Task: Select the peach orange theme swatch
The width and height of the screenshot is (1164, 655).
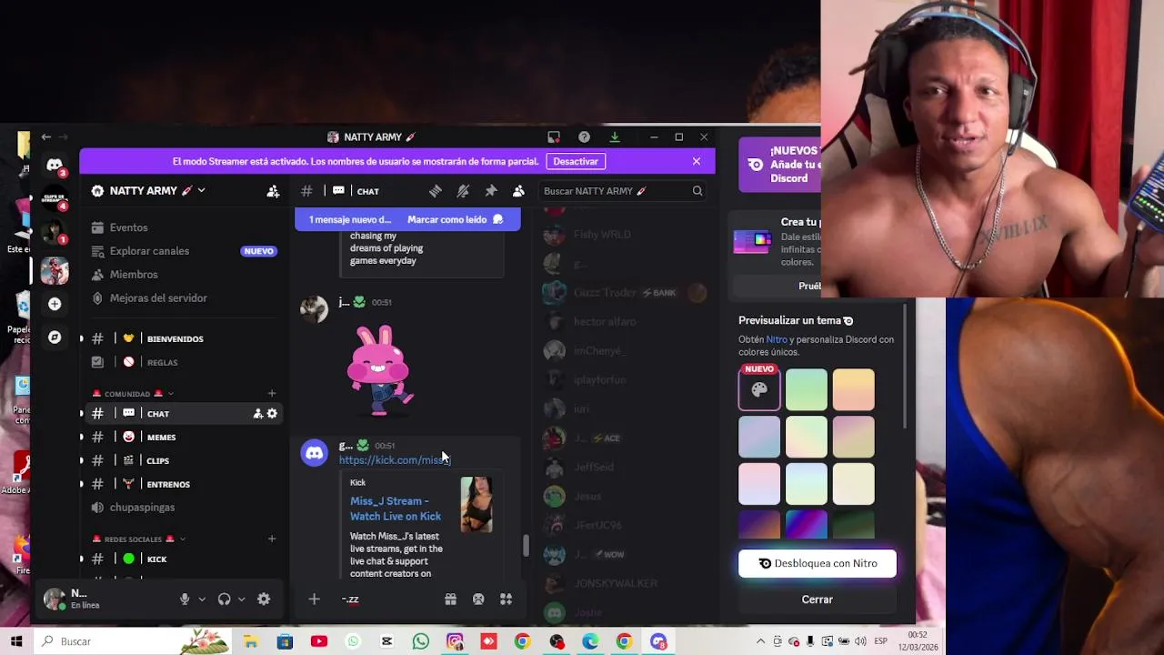Action: pyautogui.click(x=853, y=390)
